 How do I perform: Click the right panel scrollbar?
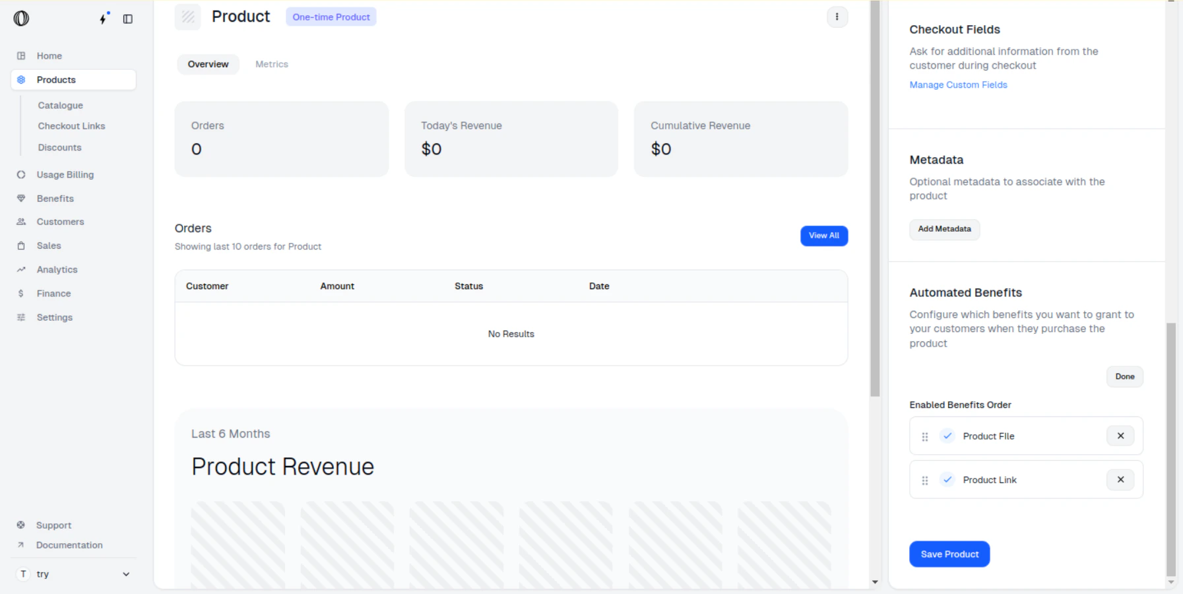click(1171, 449)
